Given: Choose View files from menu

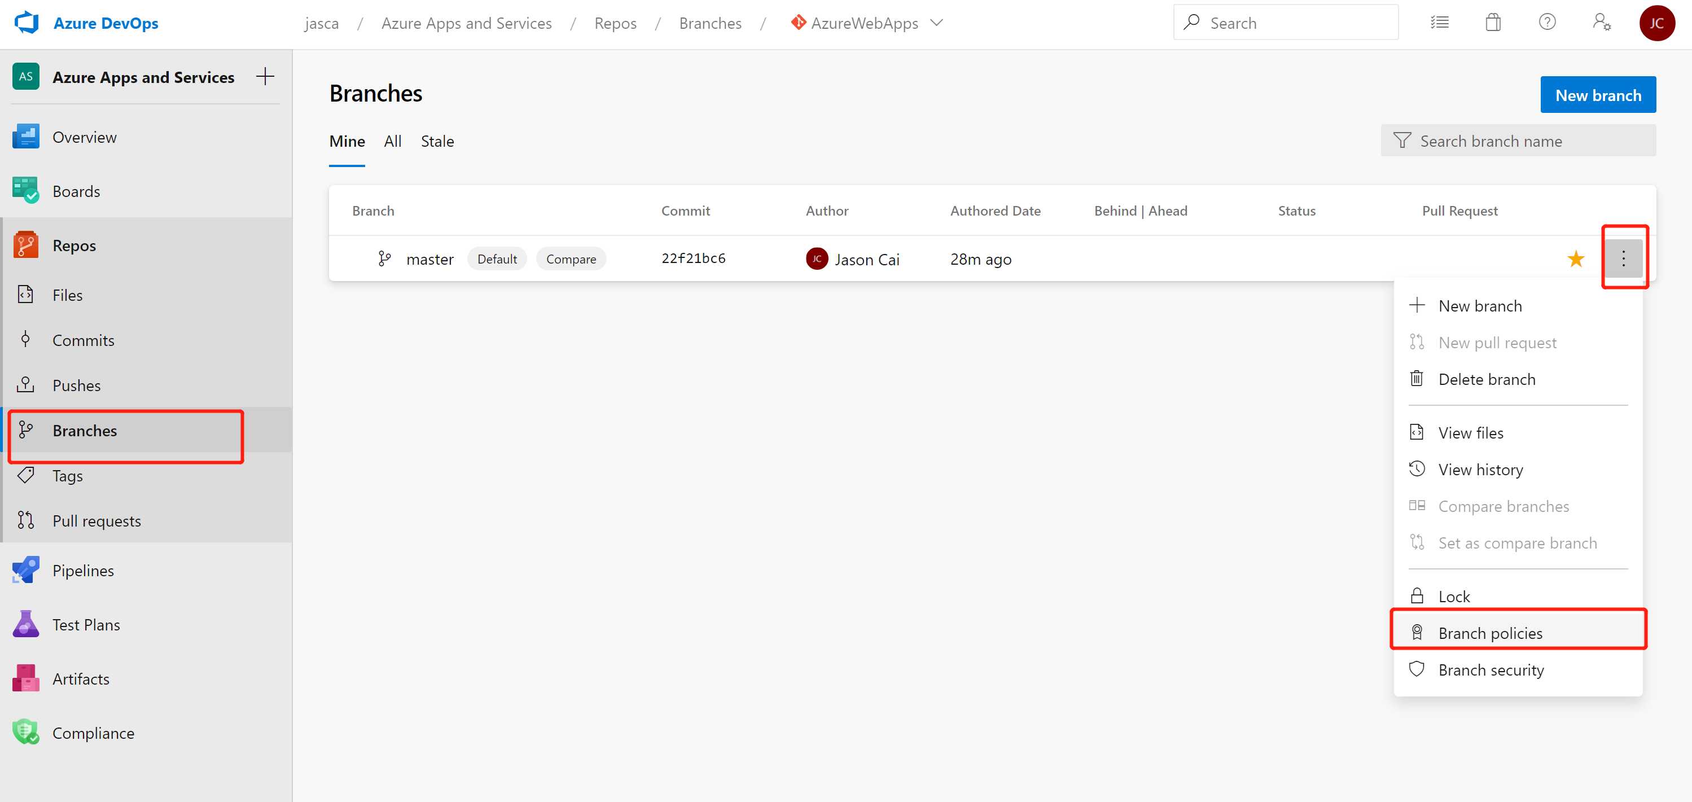Looking at the screenshot, I should click(1518, 432).
